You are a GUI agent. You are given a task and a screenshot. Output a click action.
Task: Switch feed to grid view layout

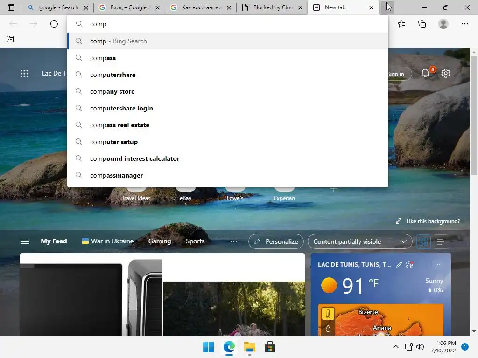click(x=423, y=242)
